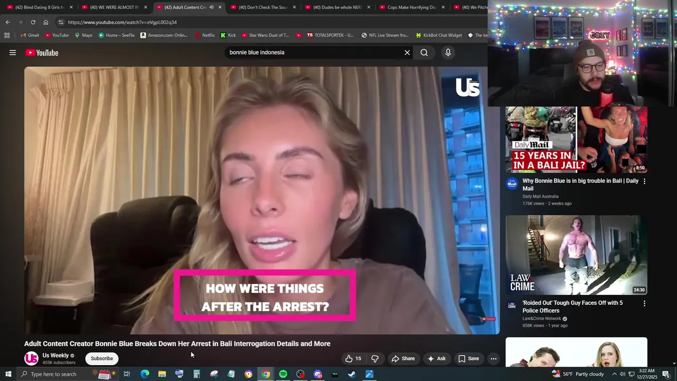Open the weather widget showing 56°F

pos(578,374)
